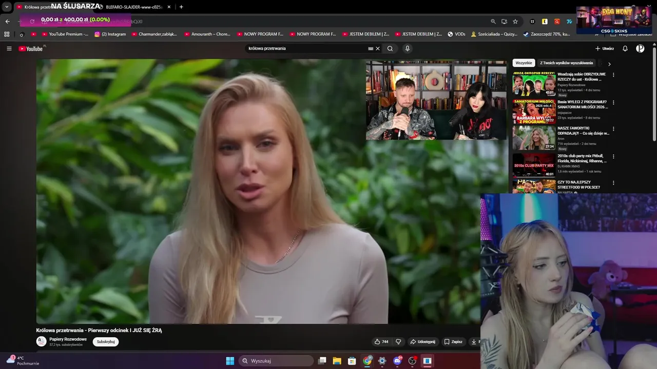Click the Udostępnij share button
The image size is (657, 369).
(x=422, y=342)
